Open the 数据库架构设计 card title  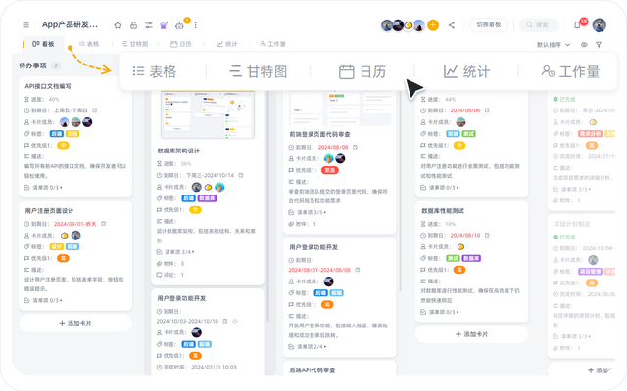(x=178, y=151)
